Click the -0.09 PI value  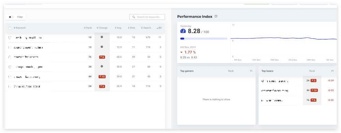tap(330, 81)
